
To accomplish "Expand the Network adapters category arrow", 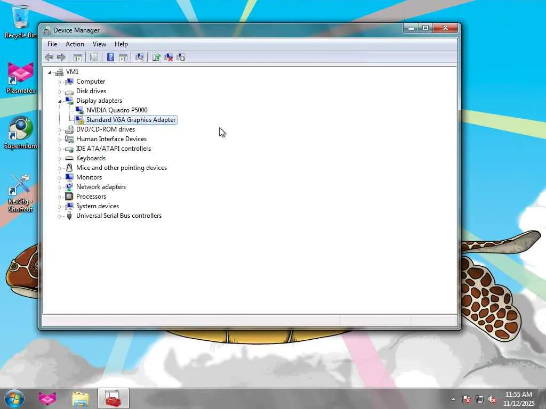I will click(60, 188).
